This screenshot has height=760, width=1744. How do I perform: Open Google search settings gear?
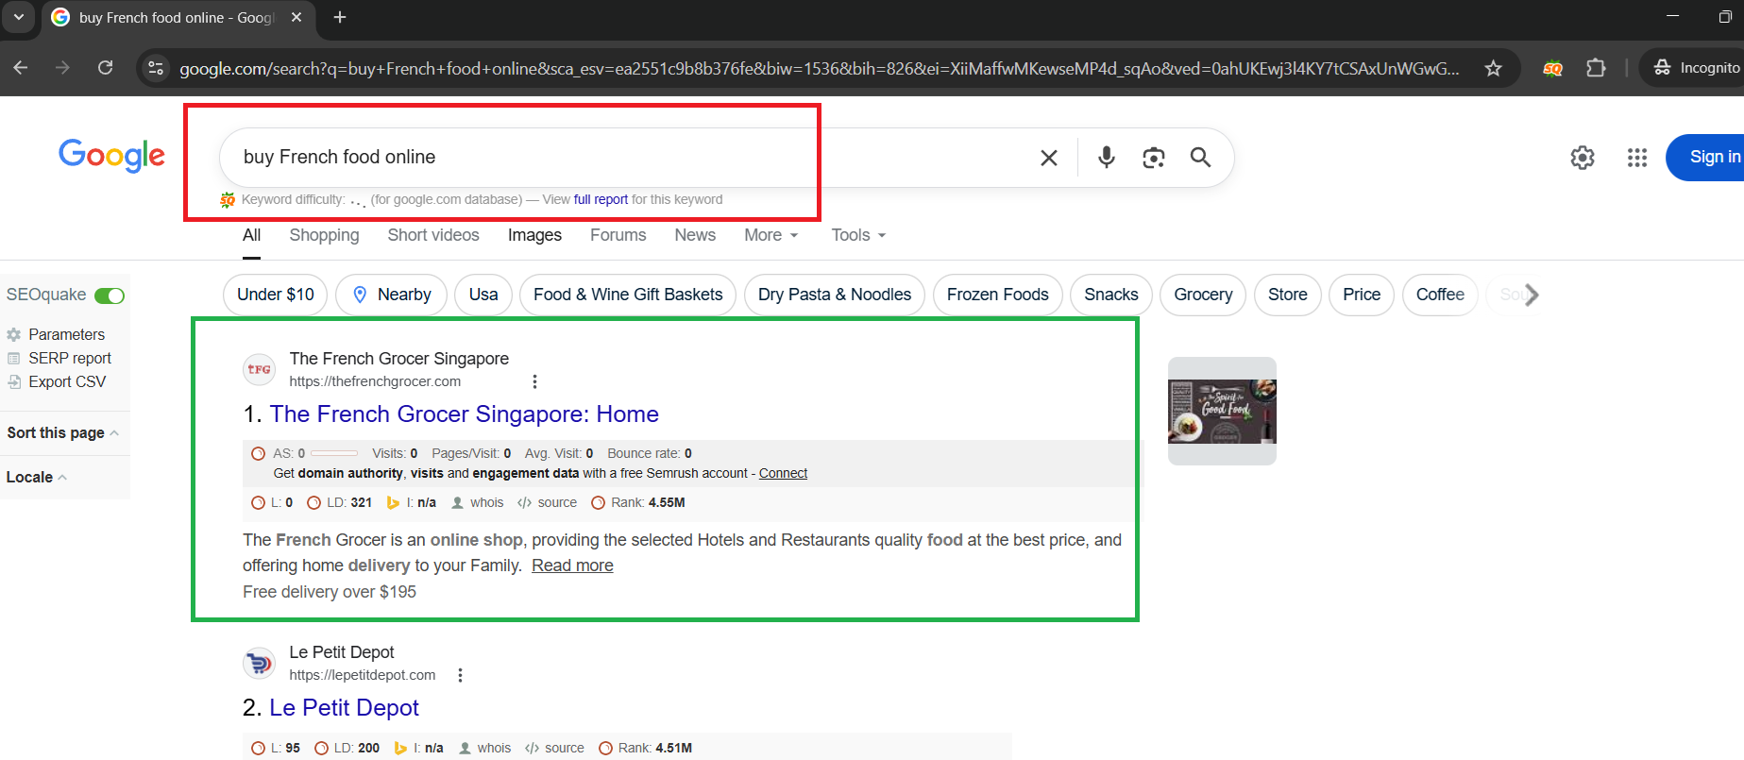(x=1582, y=158)
